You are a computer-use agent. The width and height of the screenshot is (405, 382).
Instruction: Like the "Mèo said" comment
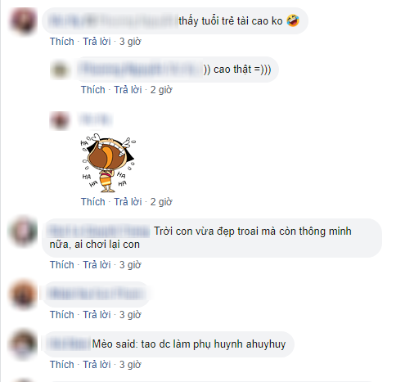point(62,365)
